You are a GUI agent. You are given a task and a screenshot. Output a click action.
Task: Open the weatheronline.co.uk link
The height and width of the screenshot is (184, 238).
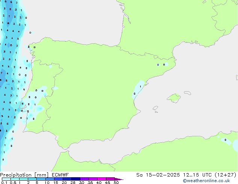206,181
